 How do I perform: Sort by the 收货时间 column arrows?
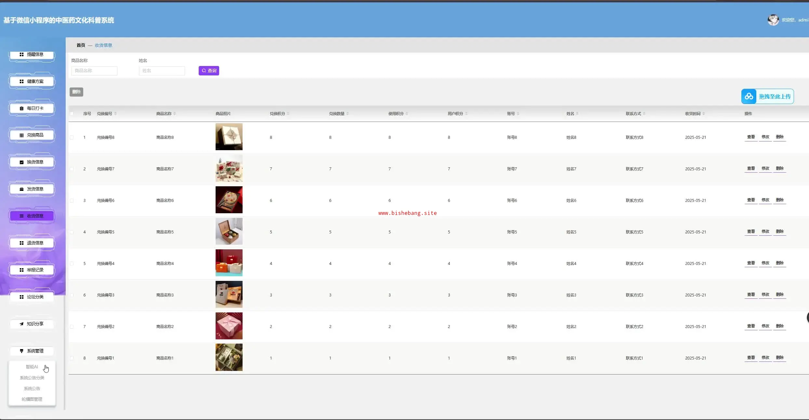tap(703, 114)
